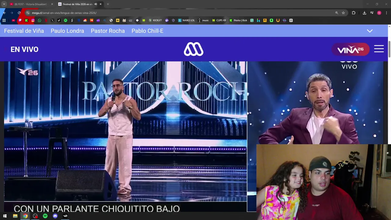Open the Chrome extensions puzzle icon

point(354,13)
